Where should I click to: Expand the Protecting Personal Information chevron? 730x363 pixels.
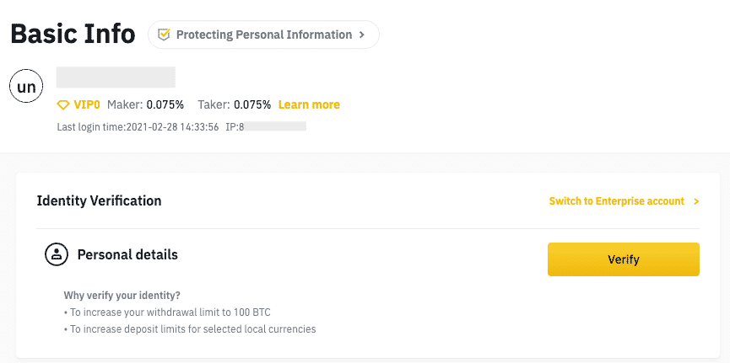[x=362, y=35]
